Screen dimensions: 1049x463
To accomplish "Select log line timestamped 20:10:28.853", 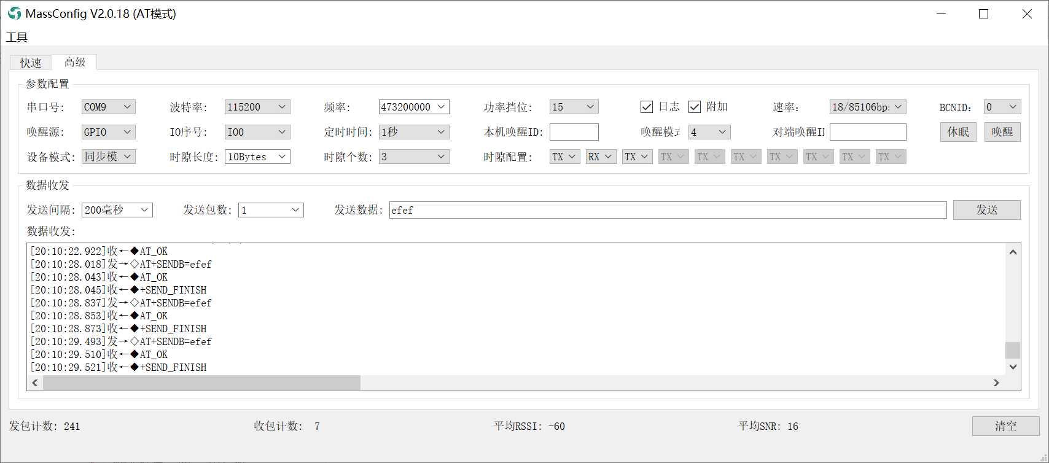I will [x=99, y=316].
